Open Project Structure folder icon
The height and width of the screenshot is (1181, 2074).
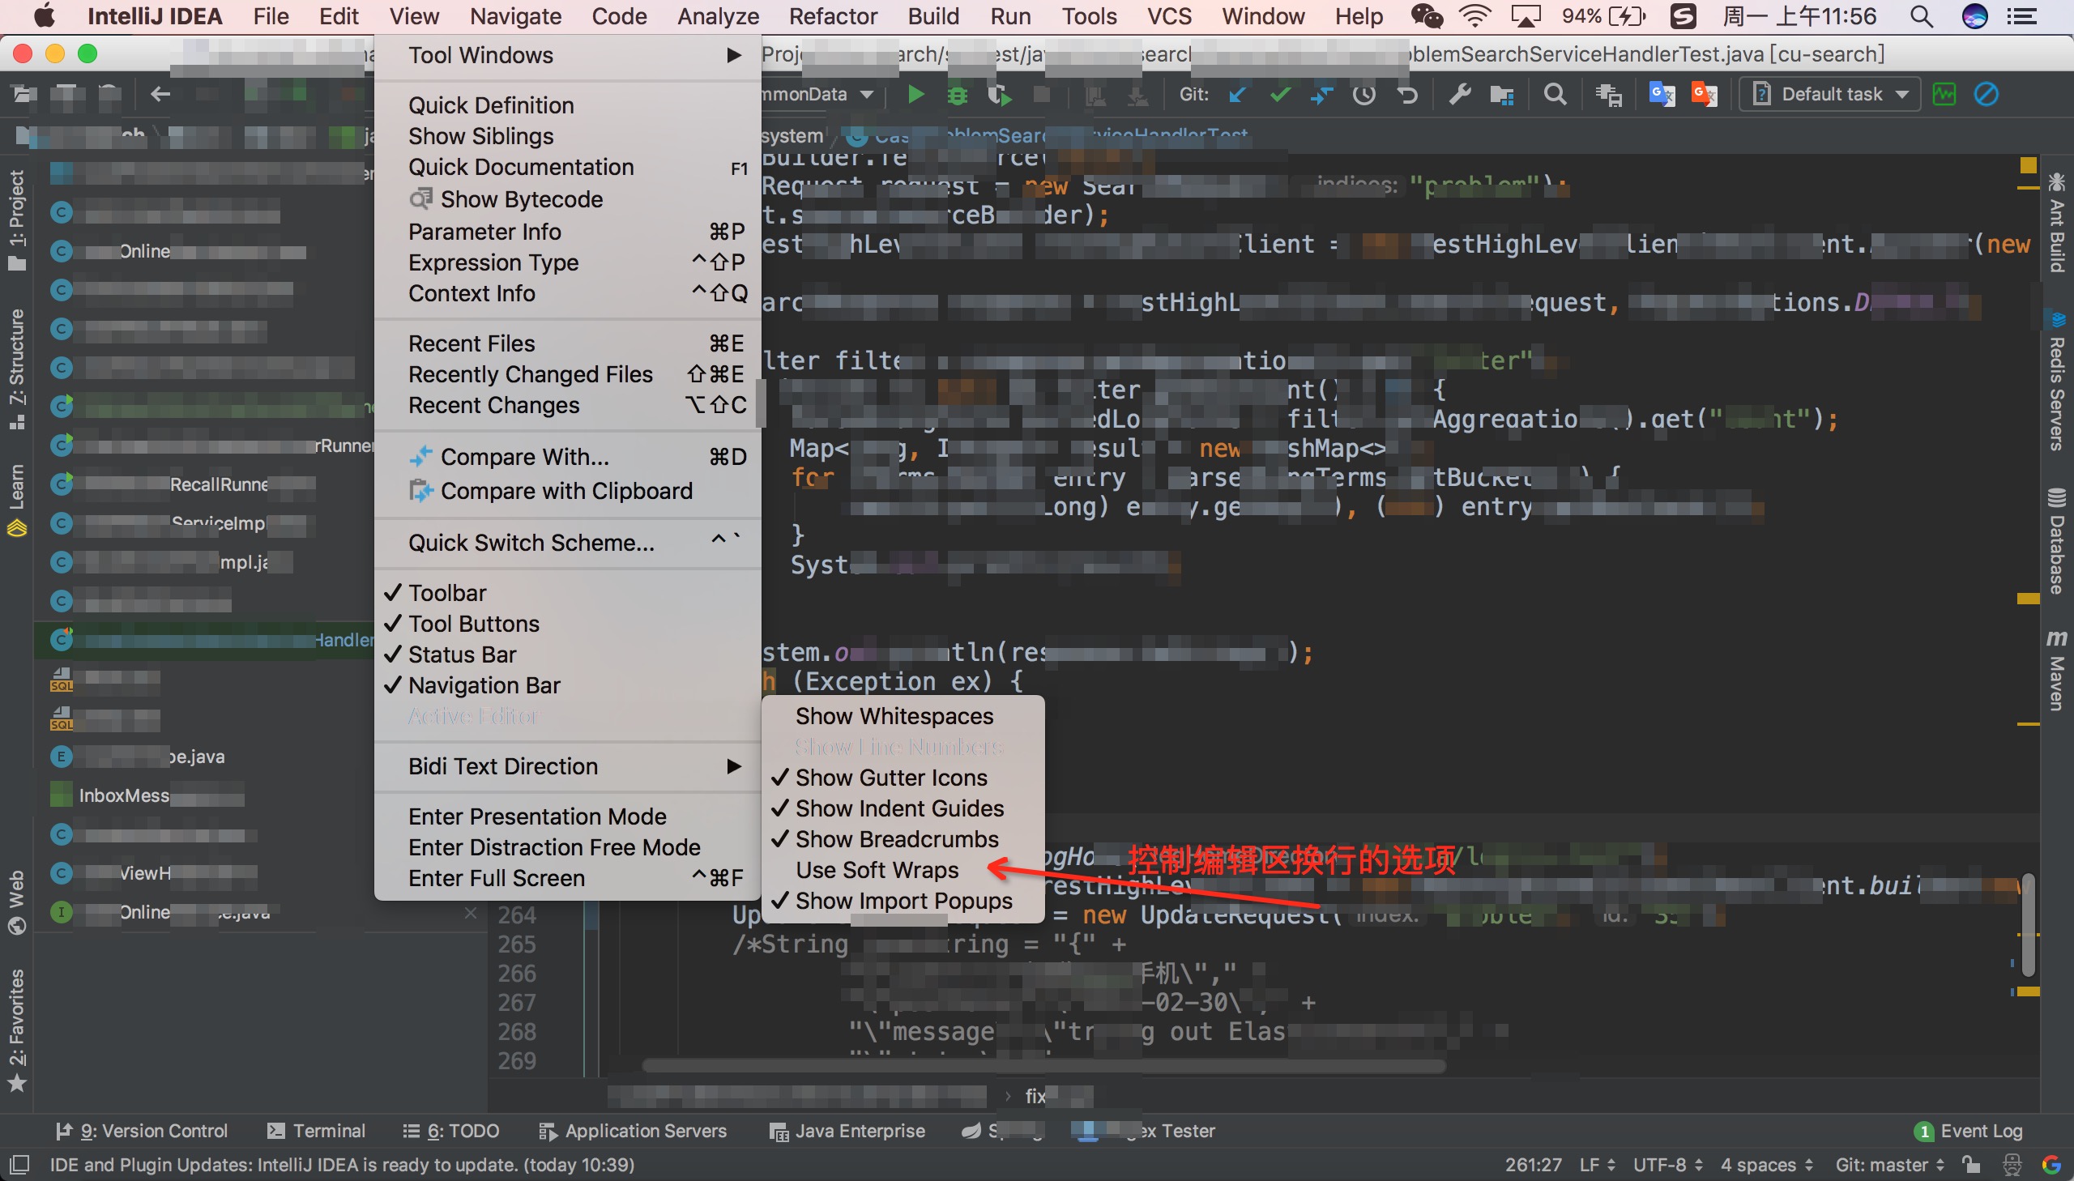[x=1502, y=95]
